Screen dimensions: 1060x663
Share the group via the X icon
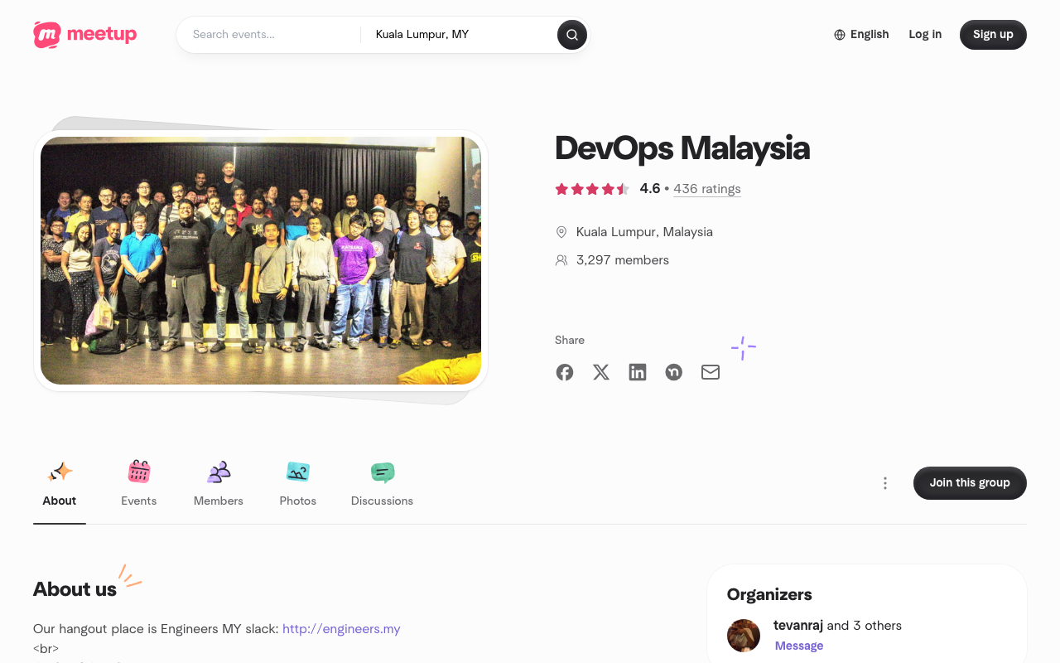pyautogui.click(x=600, y=372)
